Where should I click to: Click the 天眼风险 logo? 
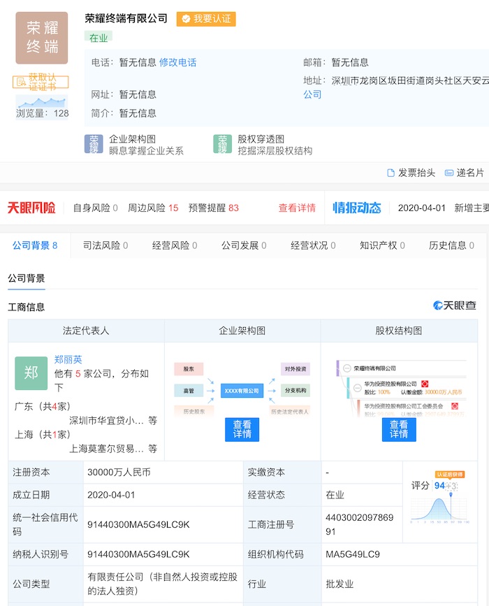click(32, 208)
